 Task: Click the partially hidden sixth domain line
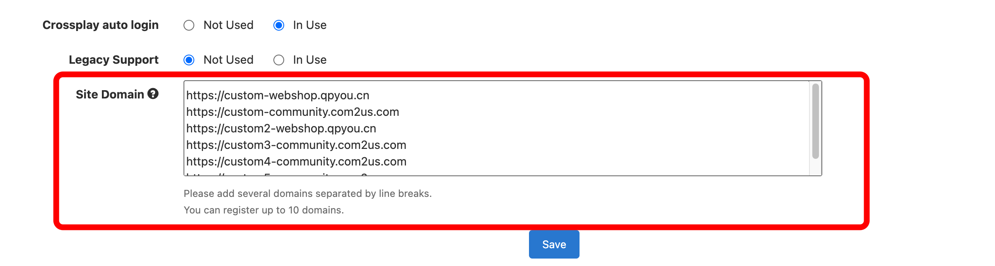pos(277,174)
